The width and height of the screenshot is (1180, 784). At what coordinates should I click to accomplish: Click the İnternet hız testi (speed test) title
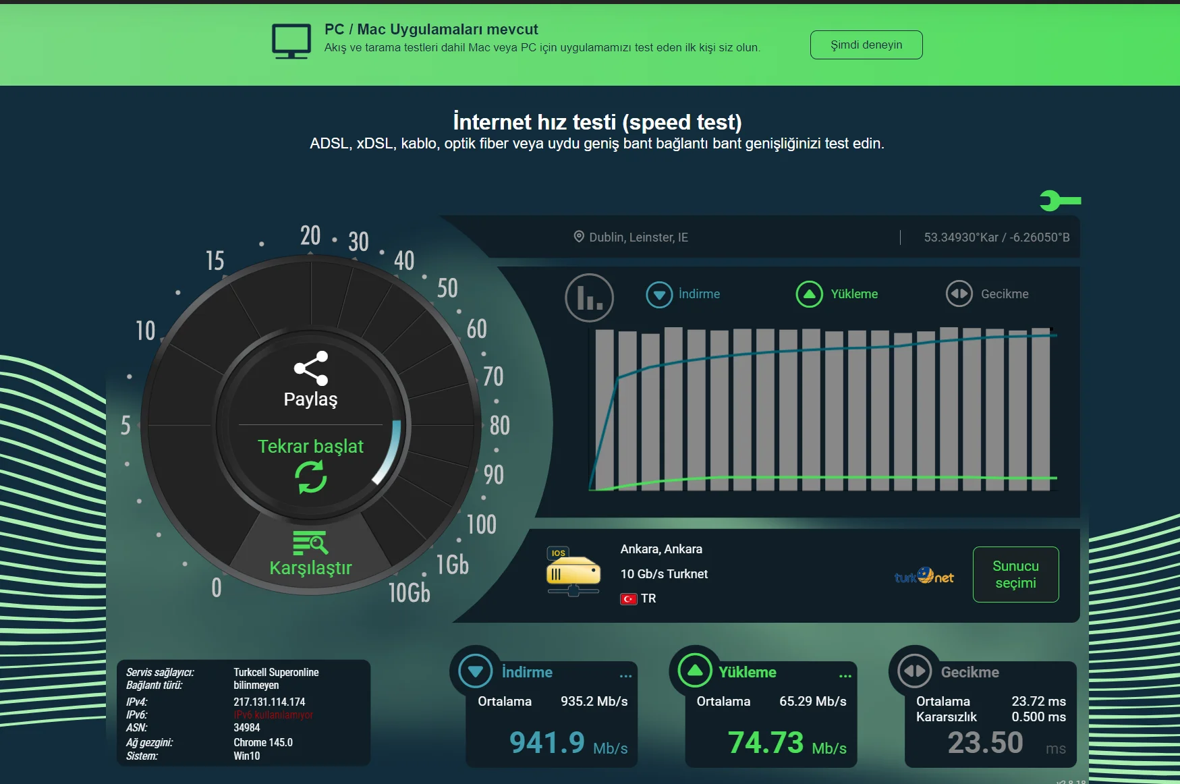[x=597, y=121]
